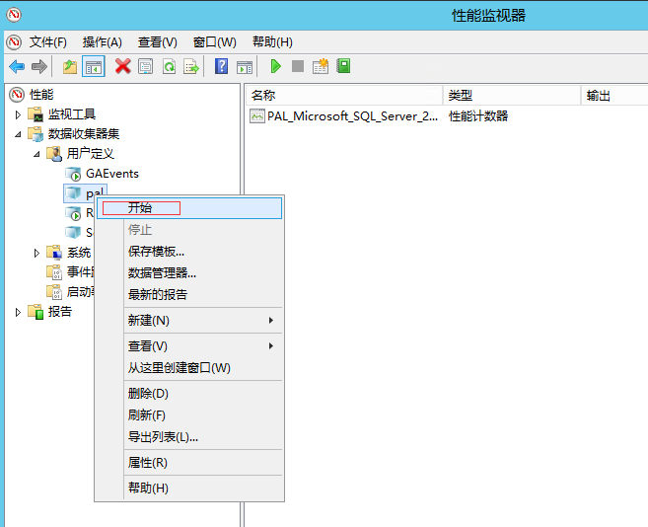Click the app icon beside the 文件 menu
Viewport: 648px width, 527px height.
pyautogui.click(x=14, y=41)
